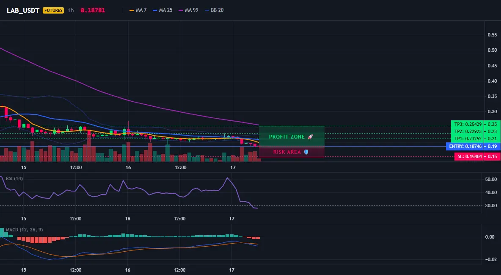Toggle the MA 25 legend entry
Image resolution: width=501 pixels, height=275 pixels.
pyautogui.click(x=162, y=10)
